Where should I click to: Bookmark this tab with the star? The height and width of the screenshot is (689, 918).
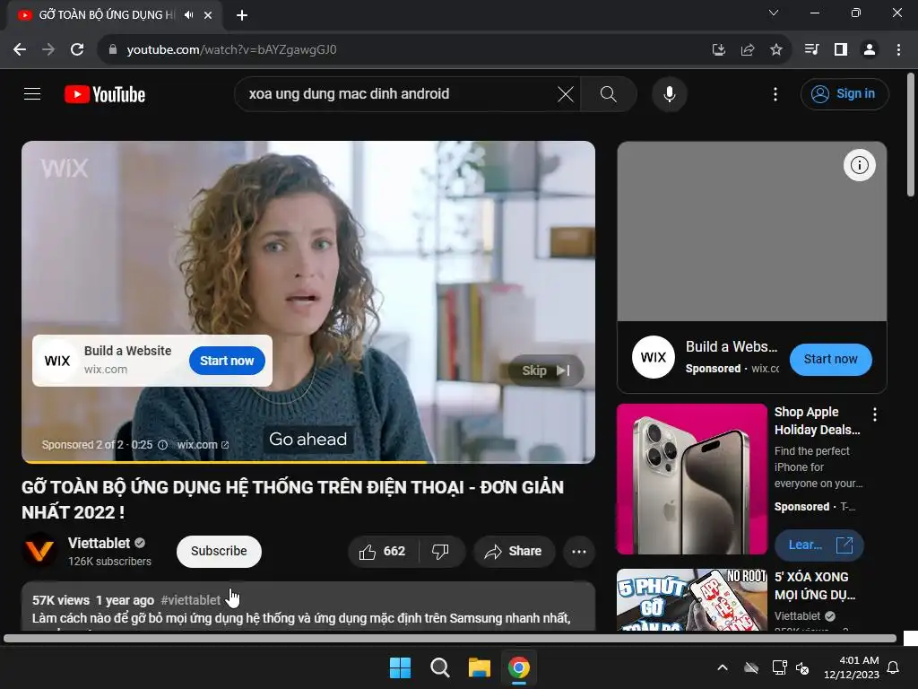776,50
